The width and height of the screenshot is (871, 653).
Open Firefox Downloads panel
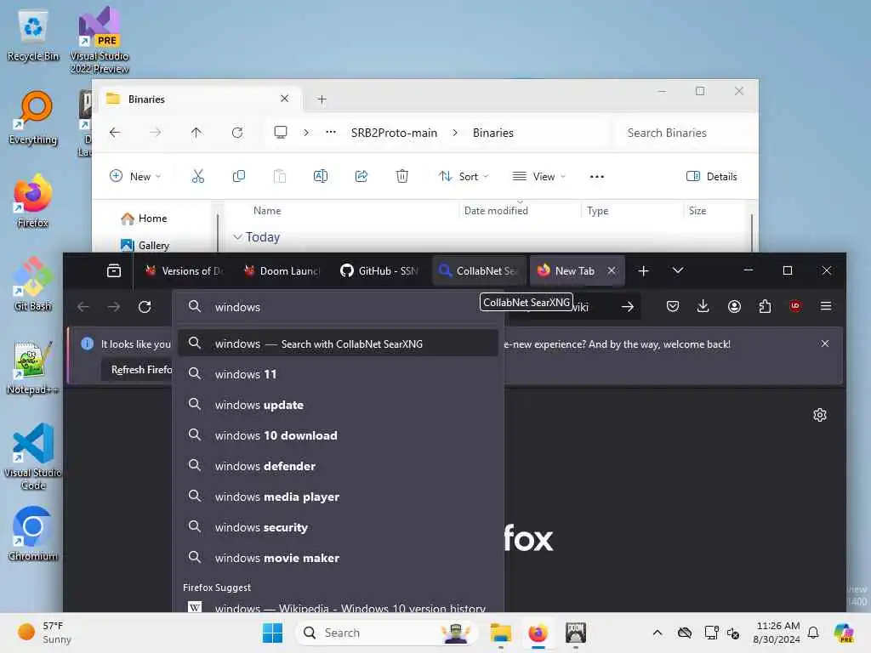coord(703,306)
